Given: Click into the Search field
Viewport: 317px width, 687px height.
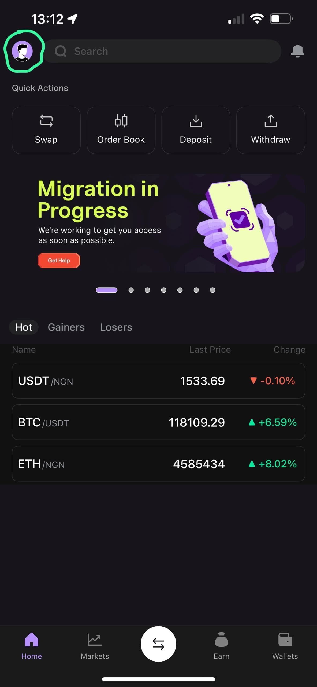Looking at the screenshot, I should point(162,51).
